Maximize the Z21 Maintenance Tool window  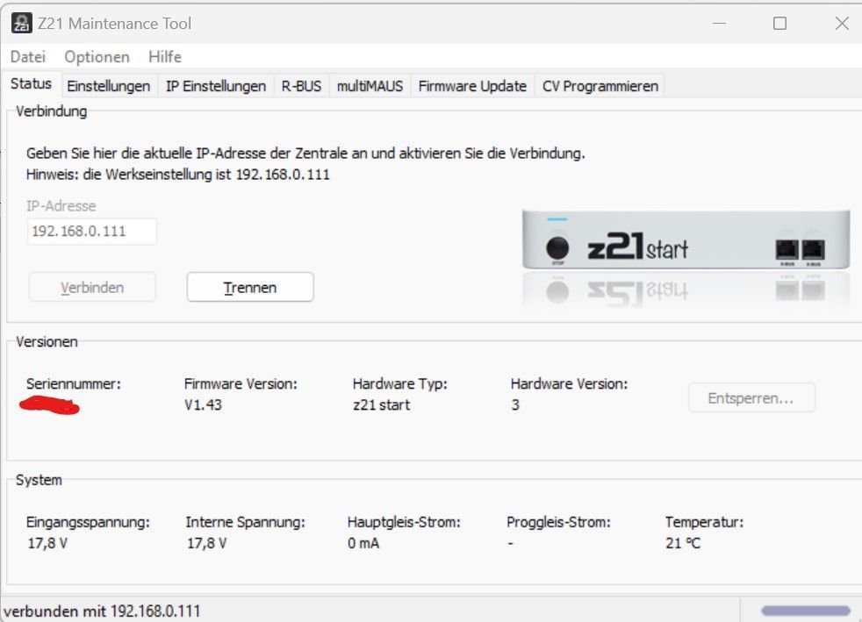(x=779, y=23)
